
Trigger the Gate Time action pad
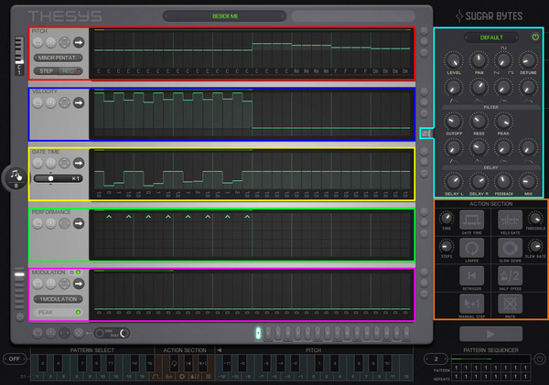(471, 220)
